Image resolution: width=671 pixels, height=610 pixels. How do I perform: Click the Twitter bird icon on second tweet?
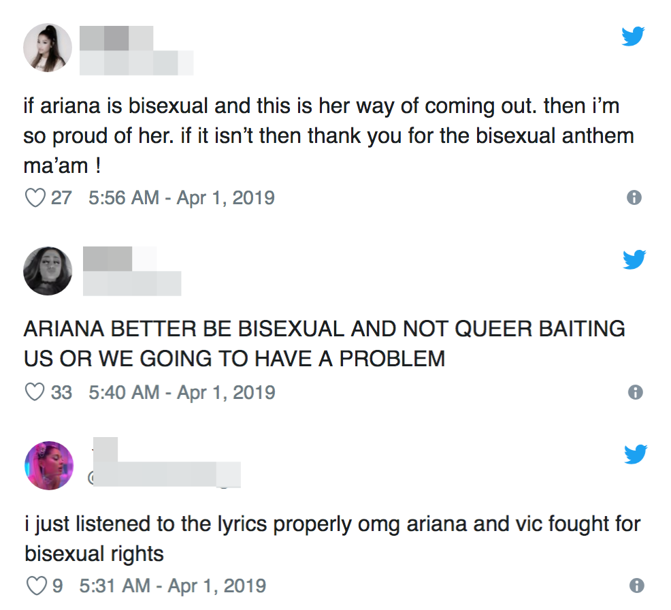click(x=634, y=259)
